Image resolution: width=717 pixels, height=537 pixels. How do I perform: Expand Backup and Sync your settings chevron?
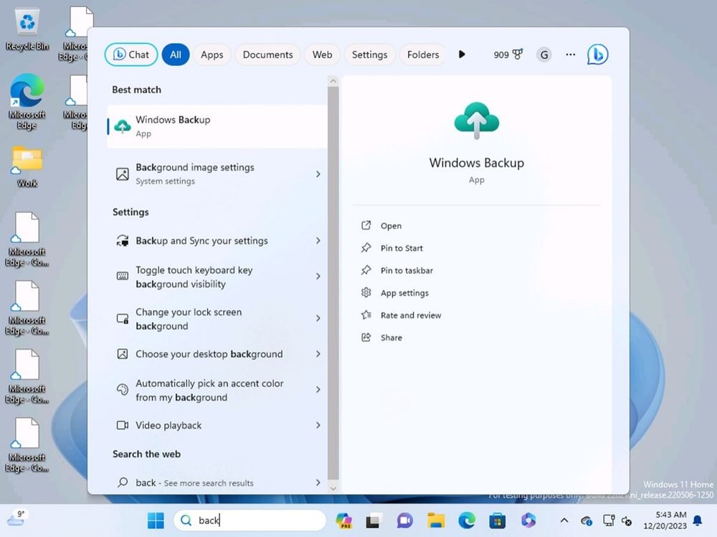[x=318, y=241]
